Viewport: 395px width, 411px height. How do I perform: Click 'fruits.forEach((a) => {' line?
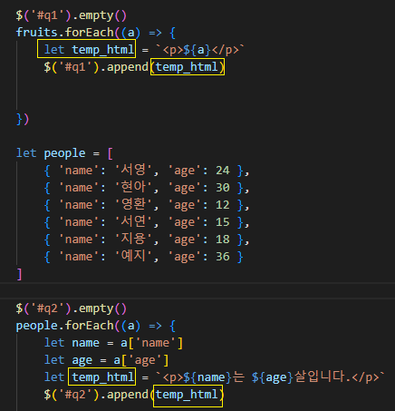point(96,33)
